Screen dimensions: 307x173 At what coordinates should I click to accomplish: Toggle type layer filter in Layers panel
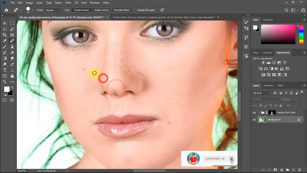[286, 93]
